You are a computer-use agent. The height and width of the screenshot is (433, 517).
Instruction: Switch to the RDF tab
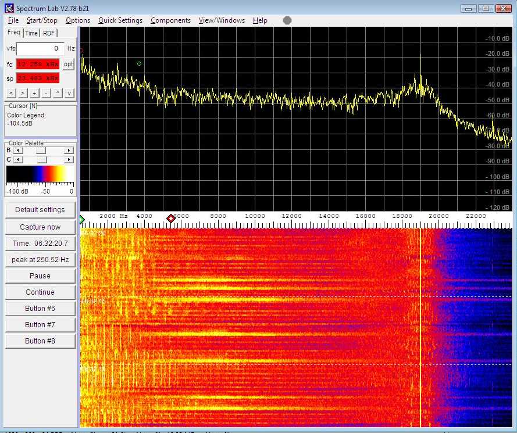(x=49, y=33)
